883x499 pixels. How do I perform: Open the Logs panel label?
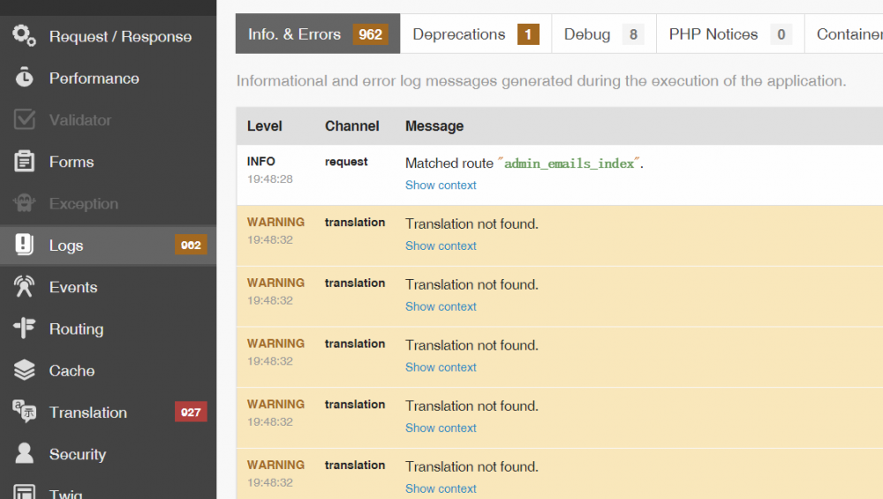(66, 246)
